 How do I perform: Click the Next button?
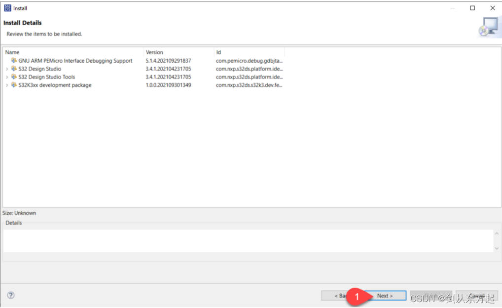[385, 296]
